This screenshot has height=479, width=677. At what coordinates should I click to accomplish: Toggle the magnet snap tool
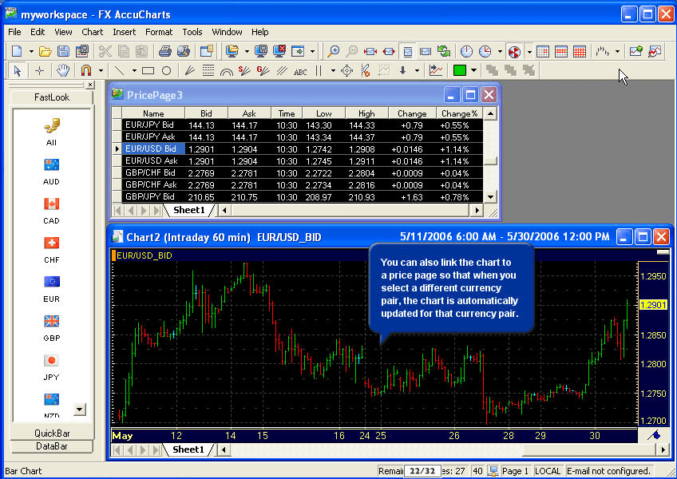pos(85,70)
